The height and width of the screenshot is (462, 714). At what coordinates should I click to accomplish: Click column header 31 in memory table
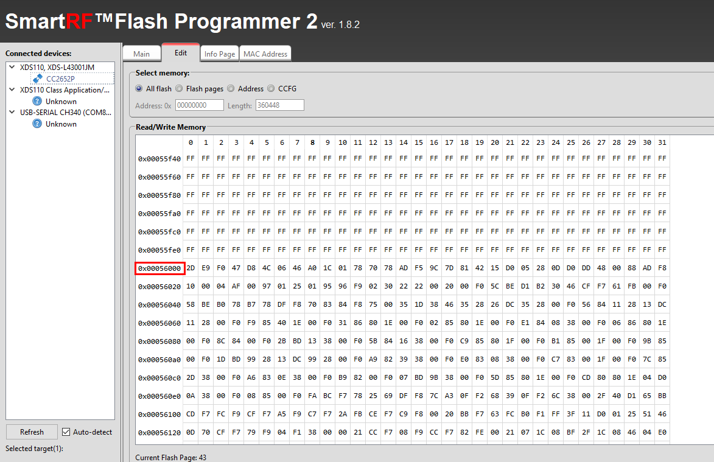pos(662,142)
